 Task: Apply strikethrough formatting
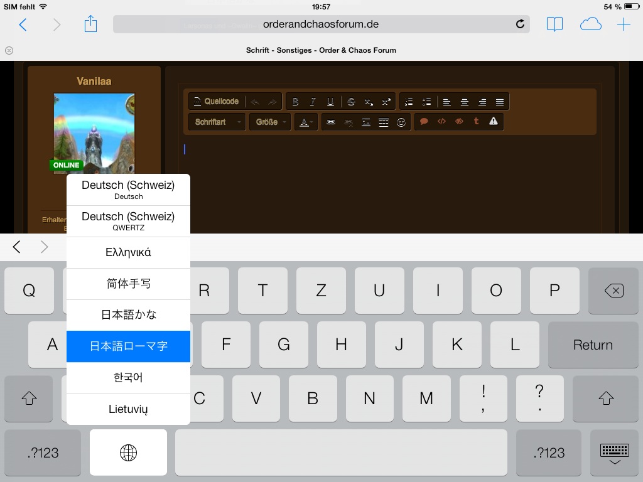(x=351, y=102)
